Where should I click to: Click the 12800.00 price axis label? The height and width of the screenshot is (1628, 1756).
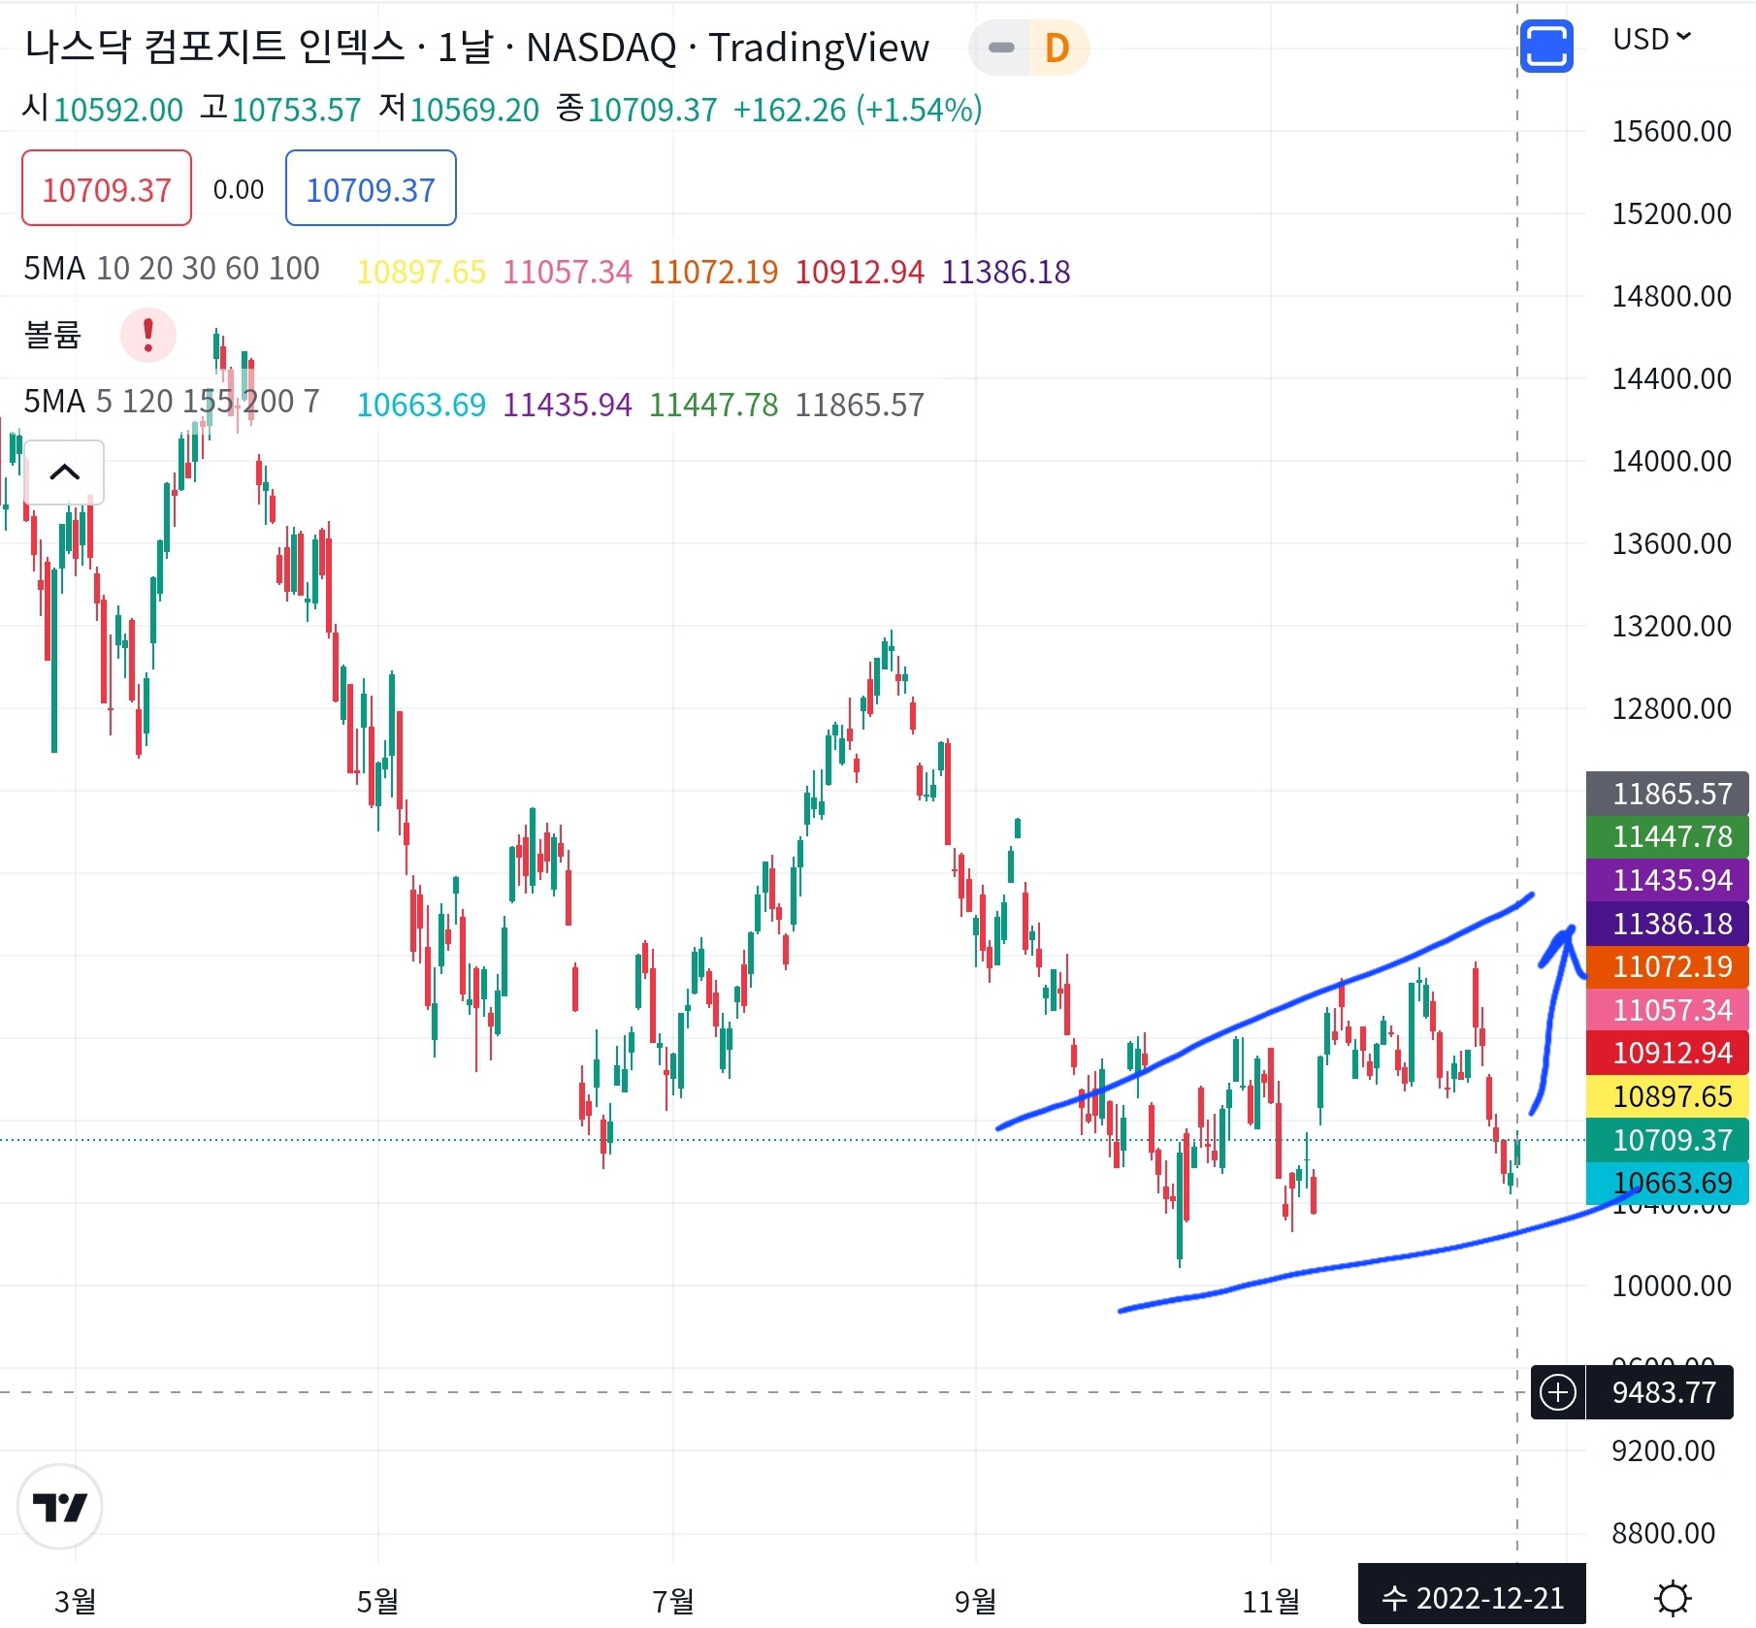click(x=1672, y=708)
